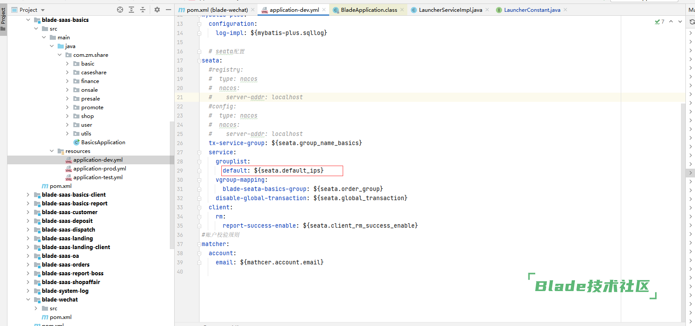Open Project panel settings gear

point(157,10)
